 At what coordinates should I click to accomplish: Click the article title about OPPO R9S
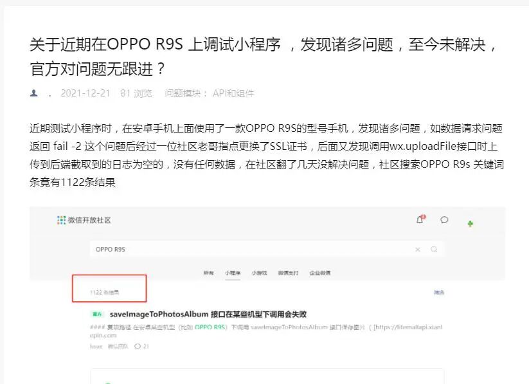coord(264,57)
